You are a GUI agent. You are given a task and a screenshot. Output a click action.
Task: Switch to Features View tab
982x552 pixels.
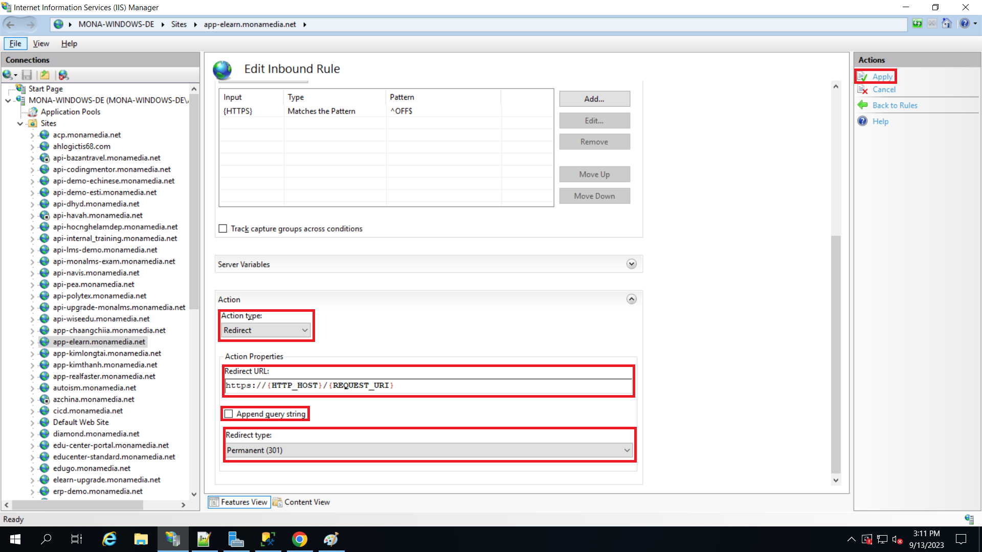pos(239,502)
